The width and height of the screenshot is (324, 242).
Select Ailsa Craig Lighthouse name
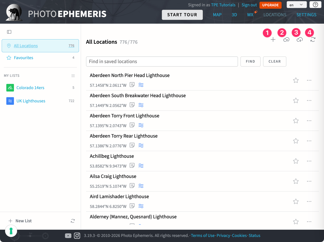click(113, 177)
